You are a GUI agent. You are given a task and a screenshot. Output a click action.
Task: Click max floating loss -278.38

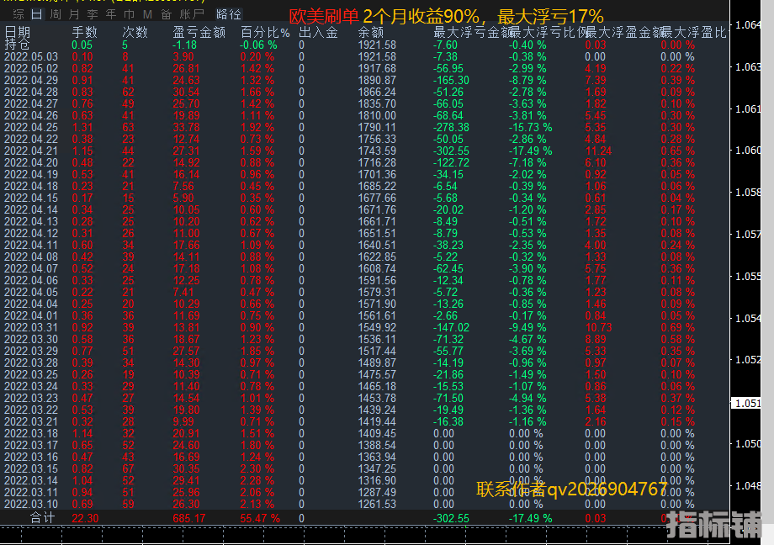[451, 127]
